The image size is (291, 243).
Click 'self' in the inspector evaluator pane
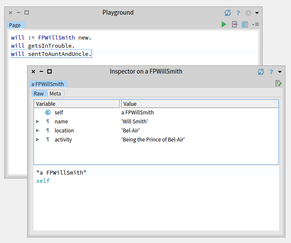tap(43, 181)
